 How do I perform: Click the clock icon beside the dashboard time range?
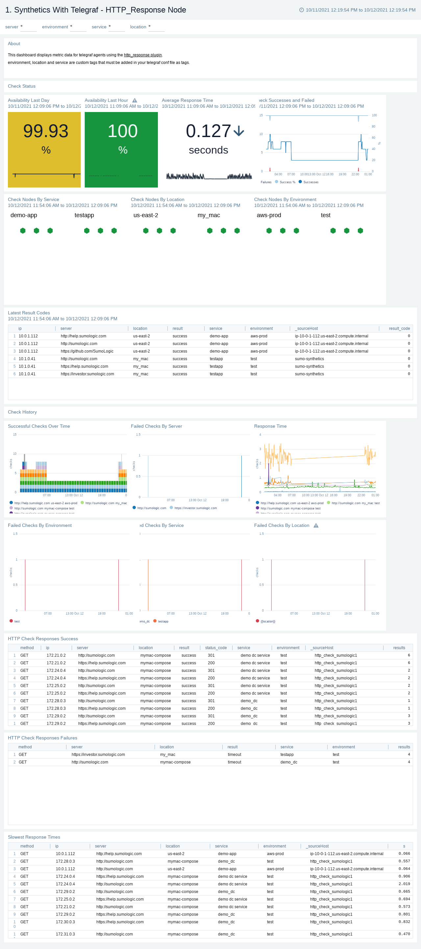(302, 10)
